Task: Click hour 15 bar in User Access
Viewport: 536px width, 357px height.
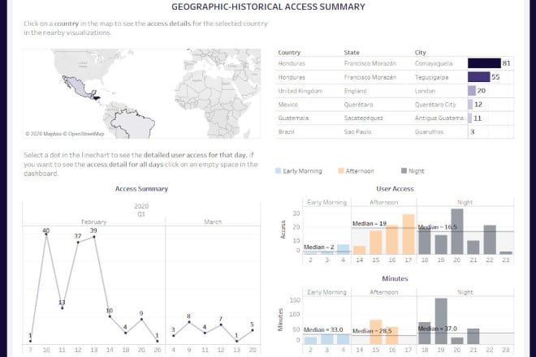Action: click(x=376, y=243)
